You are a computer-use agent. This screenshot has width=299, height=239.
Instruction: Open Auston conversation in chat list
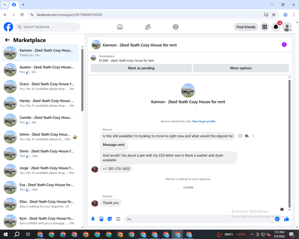point(40,70)
